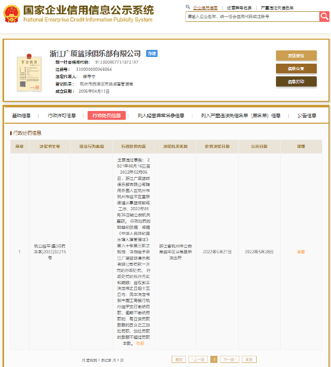The image size is (331, 367).
Task: Click the national emblem logo
Action: pyautogui.click(x=12, y=14)
